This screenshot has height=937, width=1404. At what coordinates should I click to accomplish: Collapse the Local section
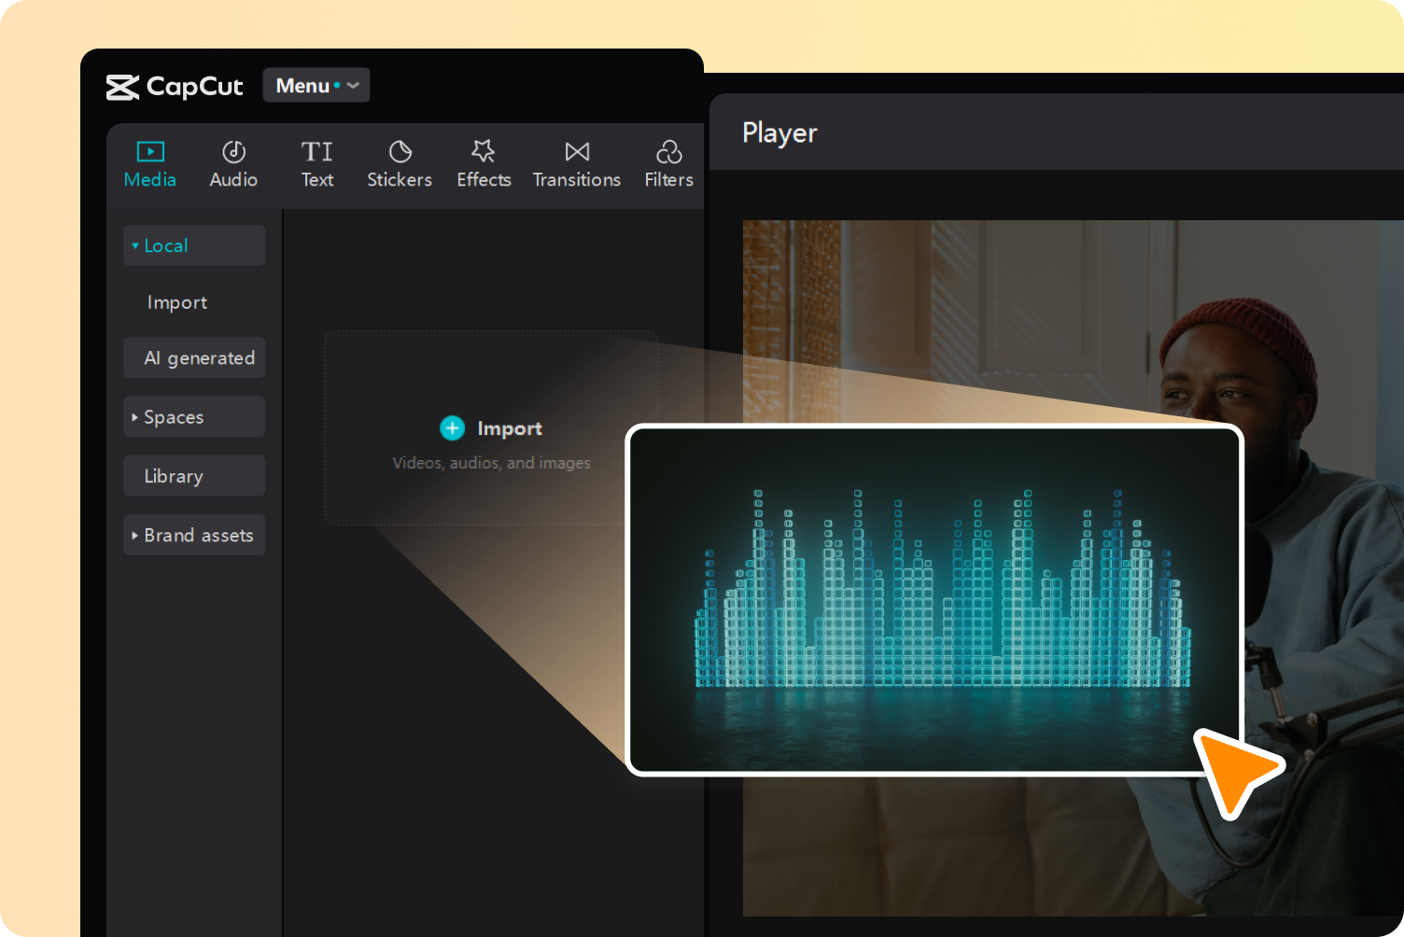pyautogui.click(x=194, y=245)
